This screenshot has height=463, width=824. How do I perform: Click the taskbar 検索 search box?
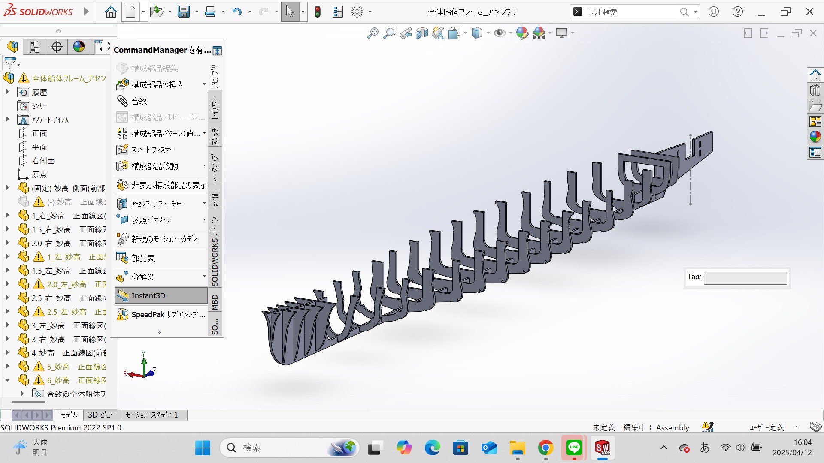pos(290,448)
